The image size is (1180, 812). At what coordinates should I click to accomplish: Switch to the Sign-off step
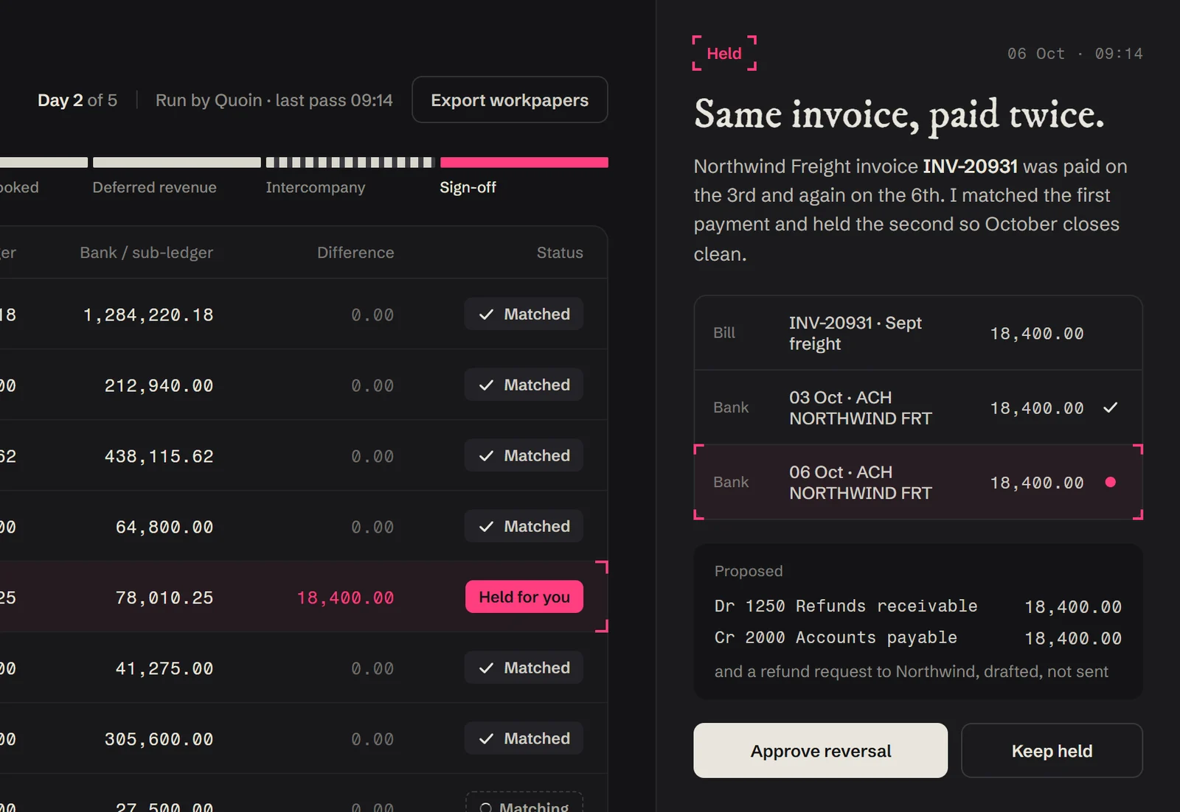(x=468, y=187)
